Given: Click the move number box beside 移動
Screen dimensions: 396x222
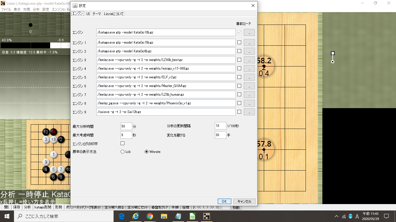Looking at the screenshot, I should 226,207.
